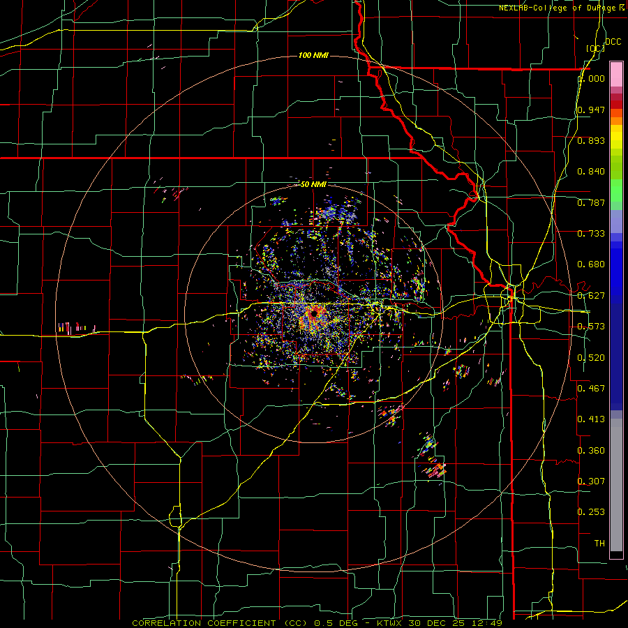Click the 0.947 value on the color scale
628x628 pixels.
click(591, 110)
